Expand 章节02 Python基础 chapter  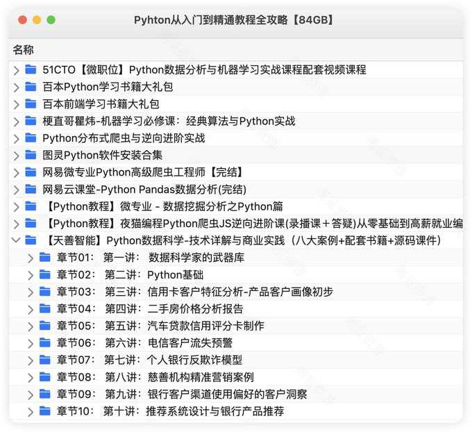(31, 275)
